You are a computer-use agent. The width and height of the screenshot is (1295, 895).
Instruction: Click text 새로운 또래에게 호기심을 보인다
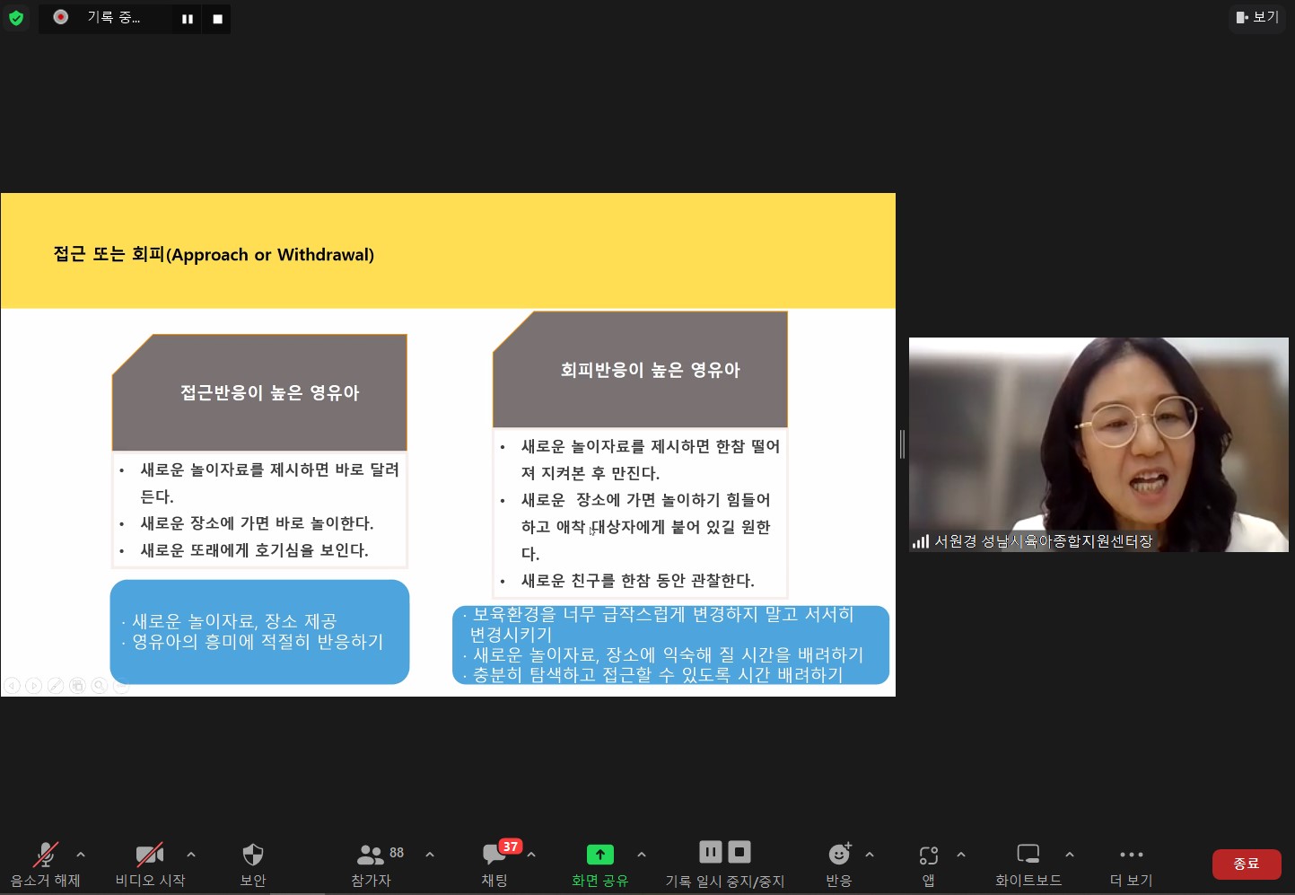tap(255, 550)
